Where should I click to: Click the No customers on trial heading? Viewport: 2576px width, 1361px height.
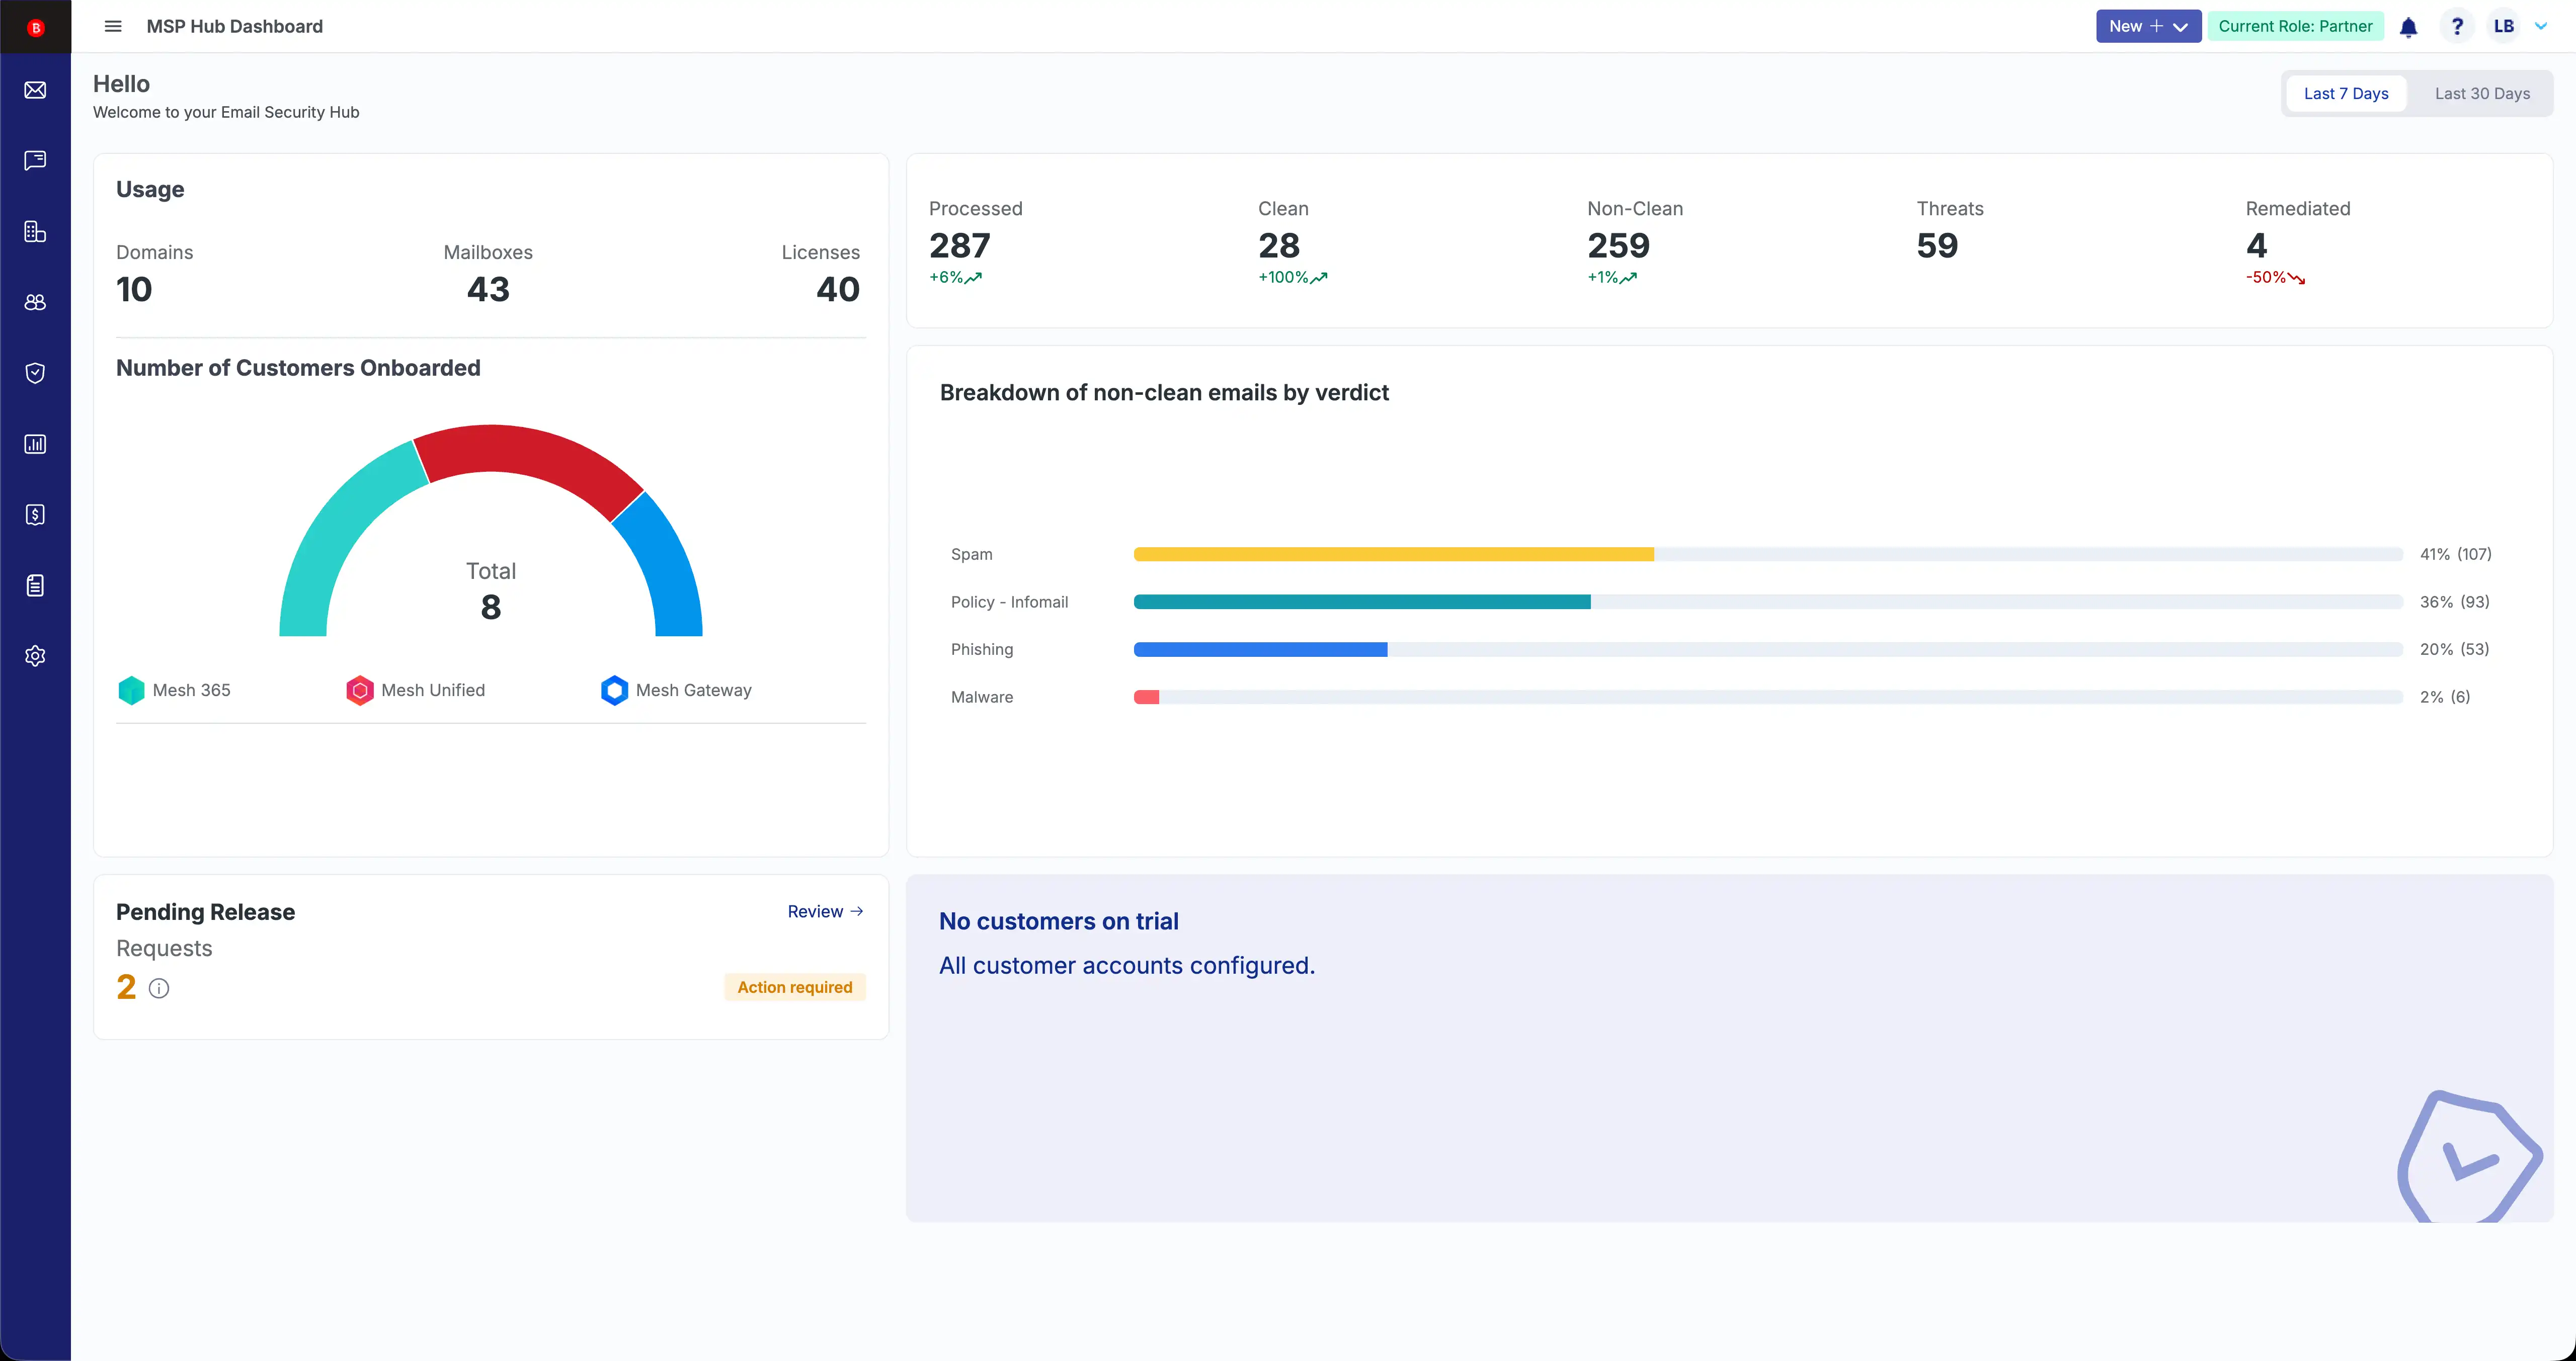tap(1058, 921)
